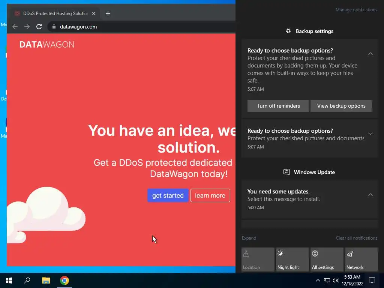Screen dimensions: 384x288
Task: Clear all notifications
Action: [x=356, y=238]
